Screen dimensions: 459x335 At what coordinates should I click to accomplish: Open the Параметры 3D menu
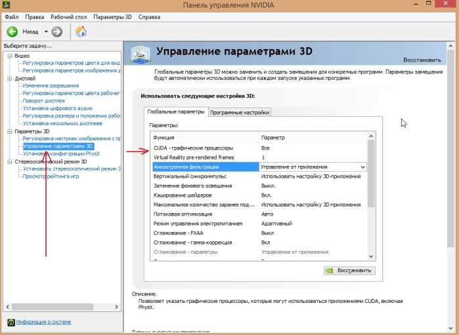112,17
